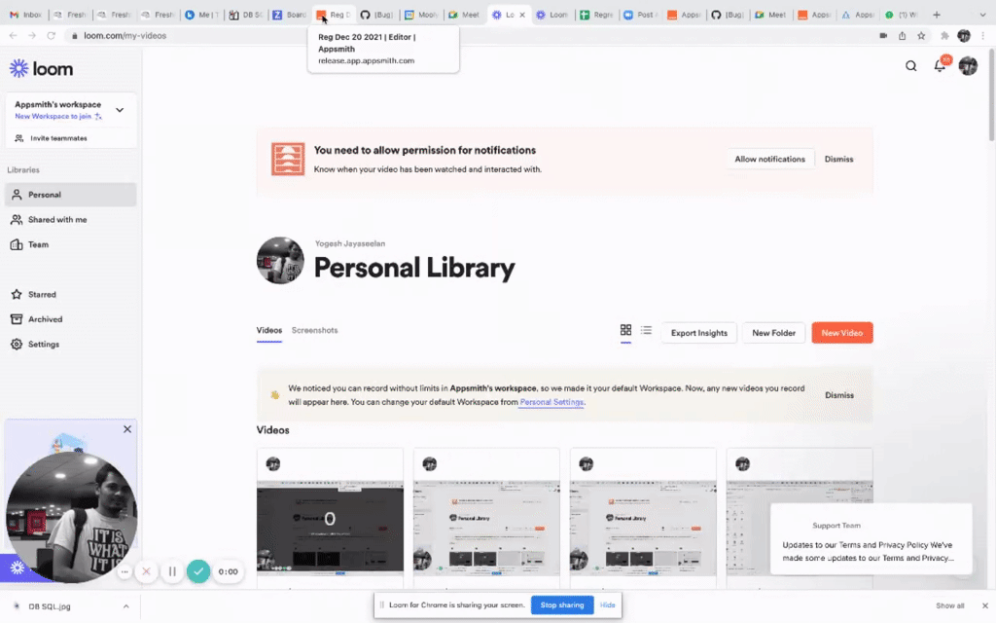This screenshot has height=623, width=996.
Task: Open search with the magnifier icon
Action: click(910, 66)
